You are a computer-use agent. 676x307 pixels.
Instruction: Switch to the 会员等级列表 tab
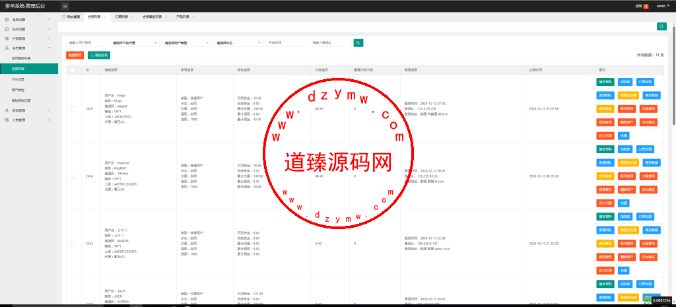(152, 17)
